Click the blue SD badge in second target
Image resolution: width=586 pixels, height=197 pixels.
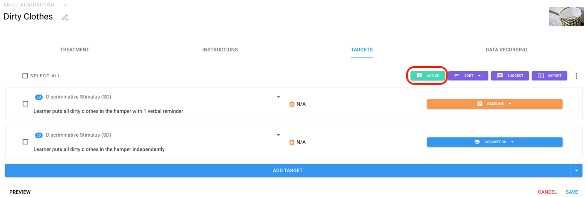point(39,135)
